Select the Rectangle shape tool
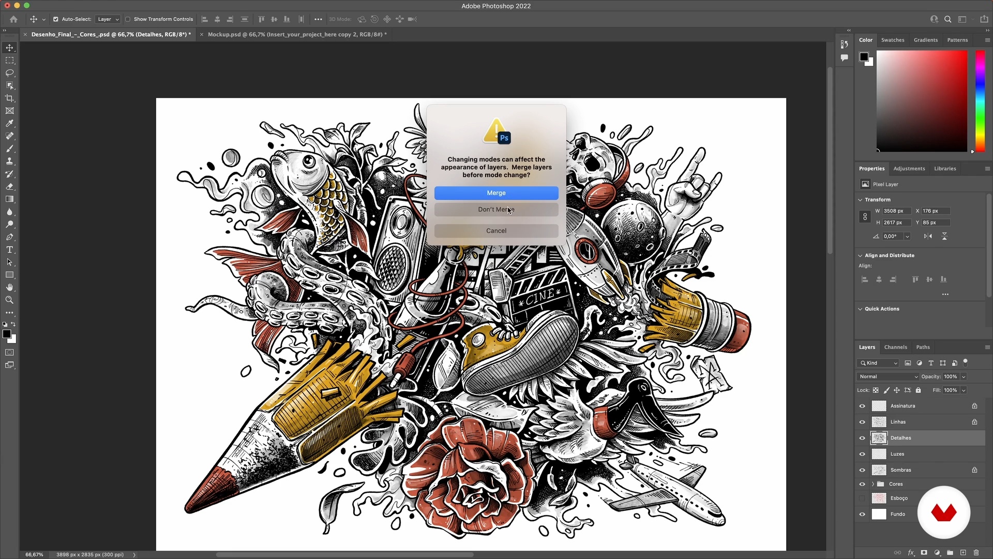Screen dimensions: 993x559 pos(9,275)
